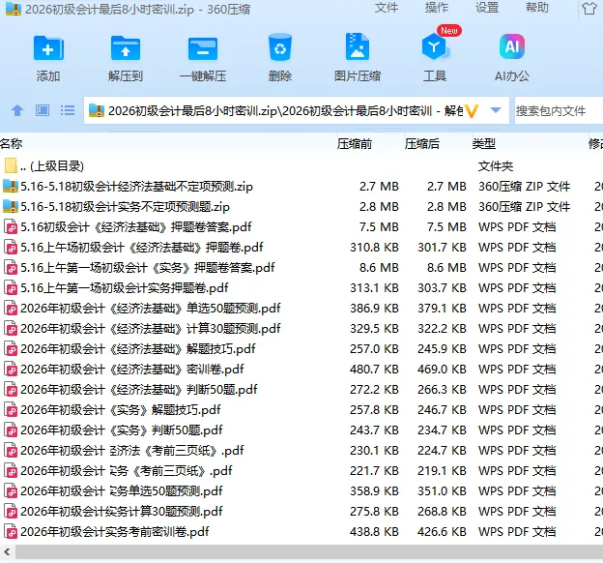Select the .. (上级目录) row
This screenshot has height=563, width=603.
301,165
